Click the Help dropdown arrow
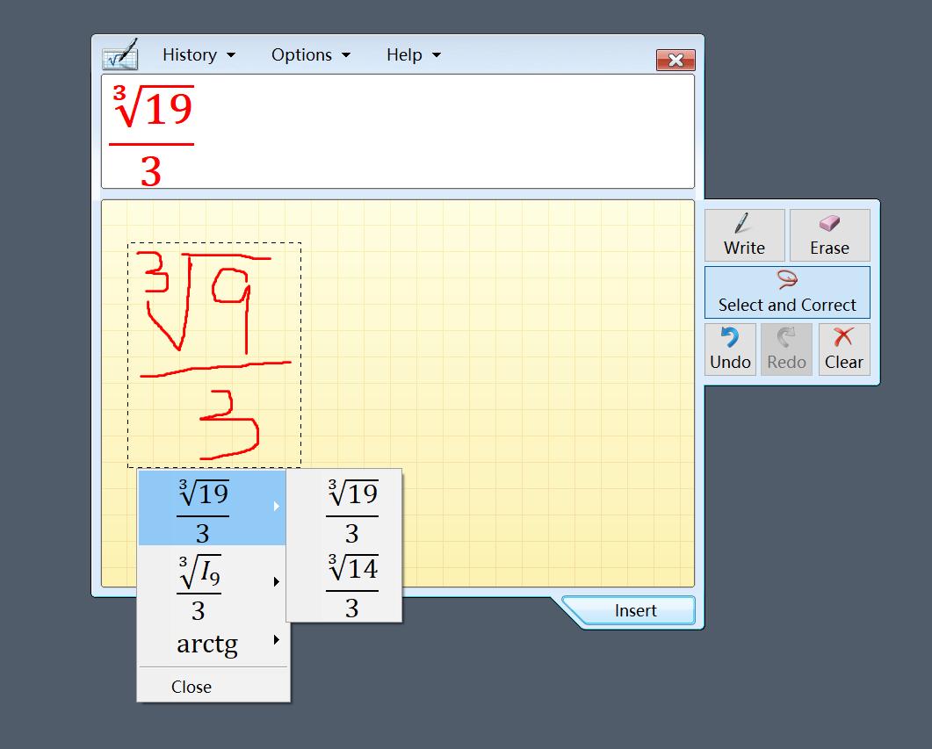Screen dimensions: 932x749 tap(437, 55)
